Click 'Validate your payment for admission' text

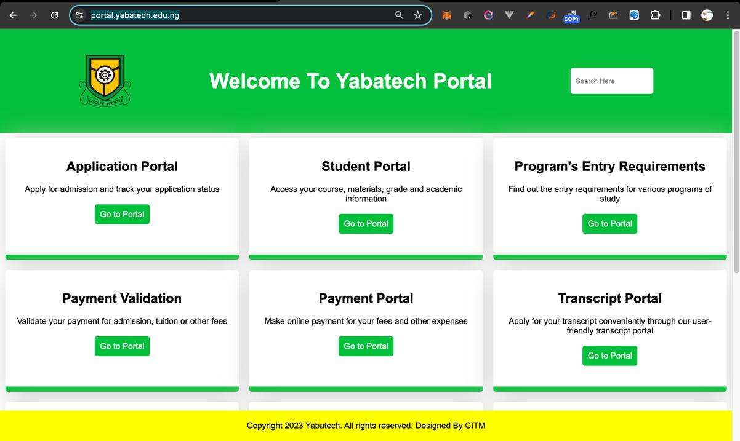(122, 321)
